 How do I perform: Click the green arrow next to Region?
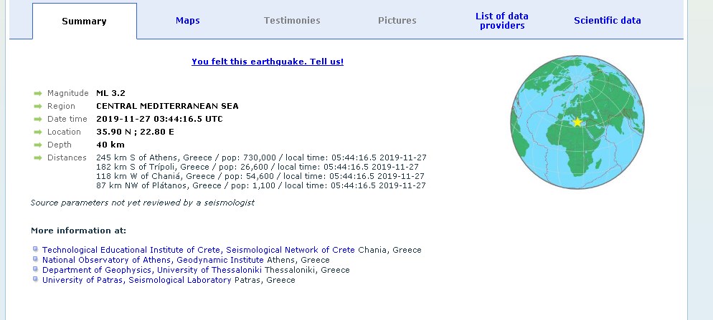pos(37,106)
